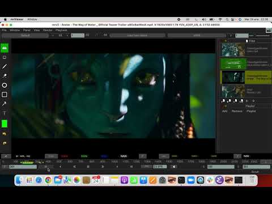Click the zoom button in pixel bar

(x=6, y=156)
